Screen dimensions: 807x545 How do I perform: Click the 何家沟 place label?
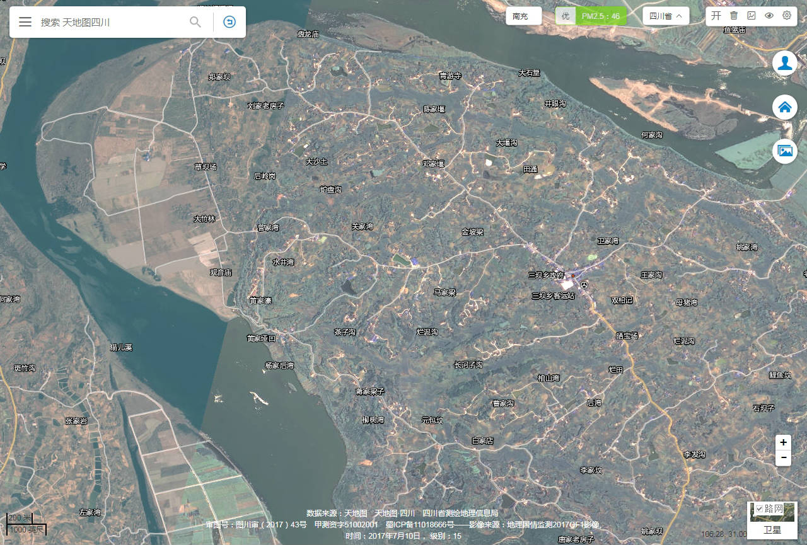click(x=652, y=135)
